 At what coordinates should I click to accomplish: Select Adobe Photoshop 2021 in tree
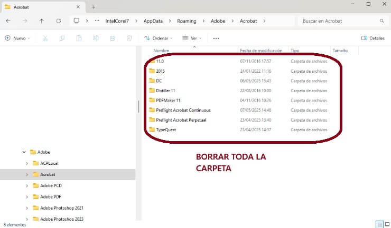click(62, 208)
